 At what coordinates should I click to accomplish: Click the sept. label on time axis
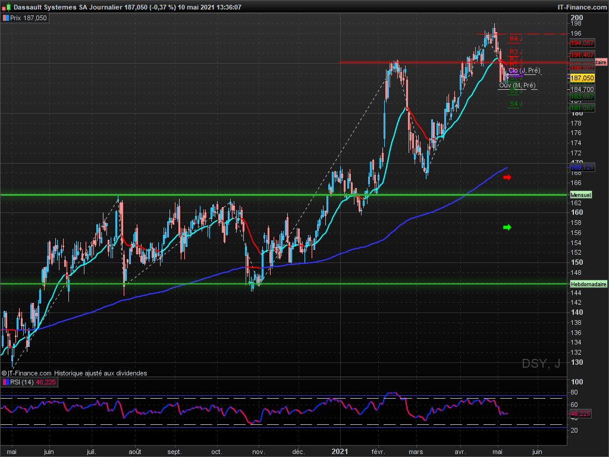[174, 452]
